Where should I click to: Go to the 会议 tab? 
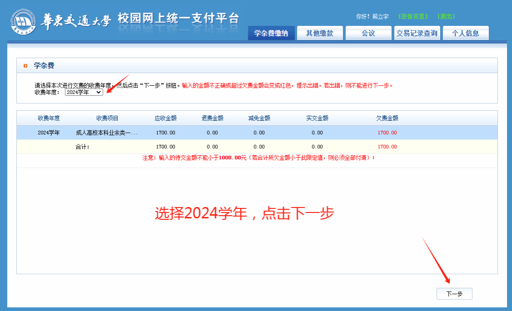(x=368, y=33)
